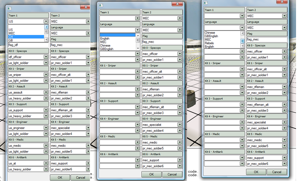Click the scroll-up arrow in the US/MEC/CH/GB list
The height and width of the screenshot is (181, 300).
coord(47,27)
